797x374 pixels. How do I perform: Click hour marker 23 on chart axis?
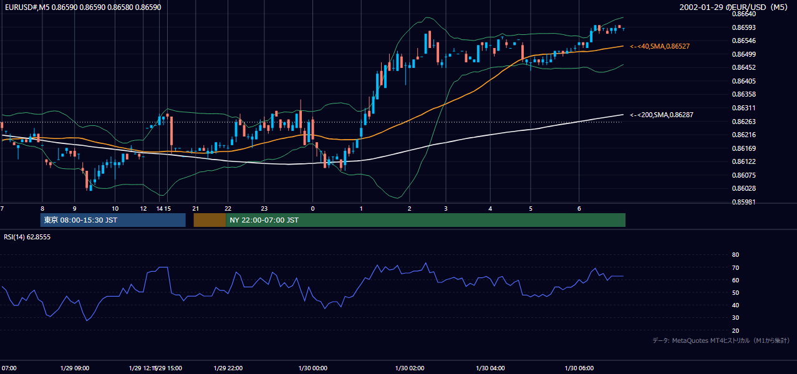[264, 208]
